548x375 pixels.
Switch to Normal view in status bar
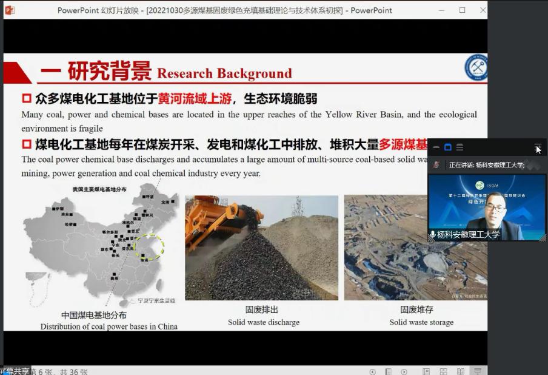[x=426, y=371]
